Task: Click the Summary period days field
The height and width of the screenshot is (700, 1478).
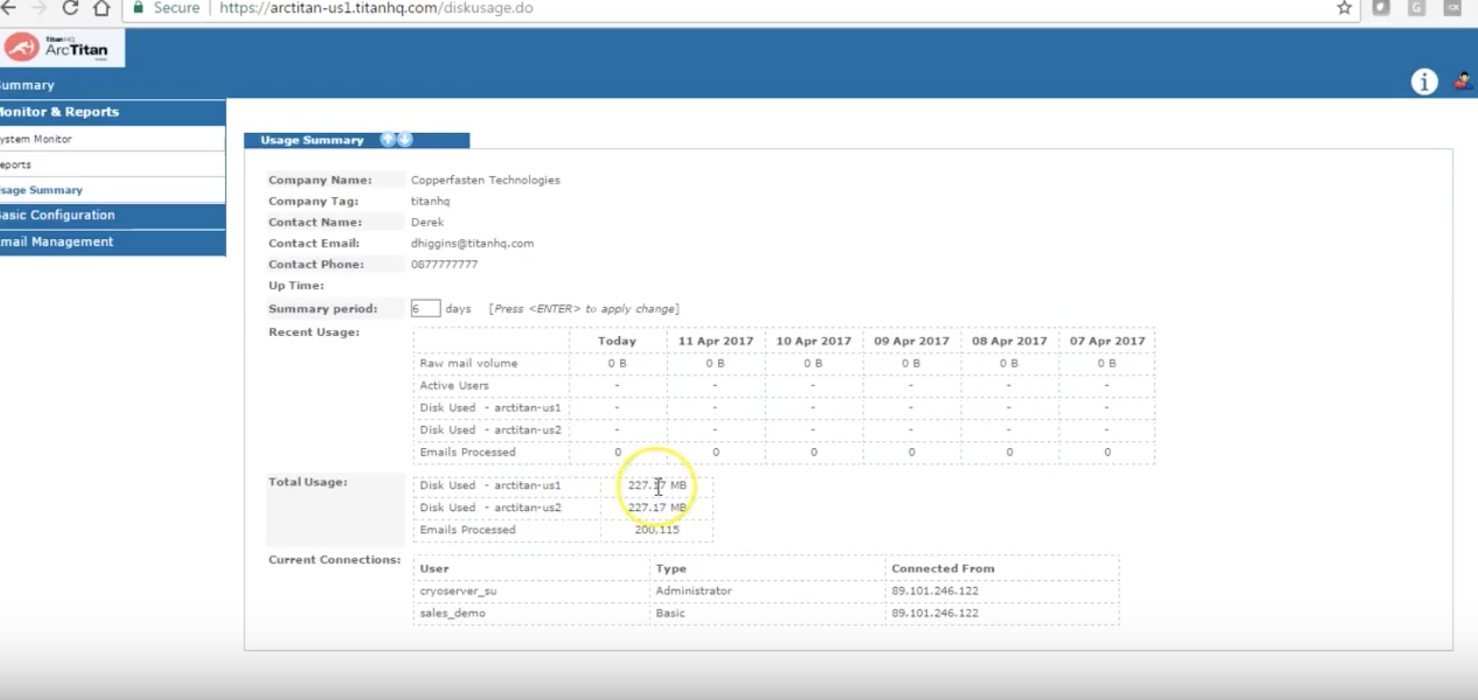Action: point(425,308)
